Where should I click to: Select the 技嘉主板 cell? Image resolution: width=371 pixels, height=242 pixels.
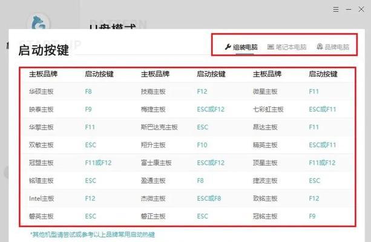[x=153, y=91]
